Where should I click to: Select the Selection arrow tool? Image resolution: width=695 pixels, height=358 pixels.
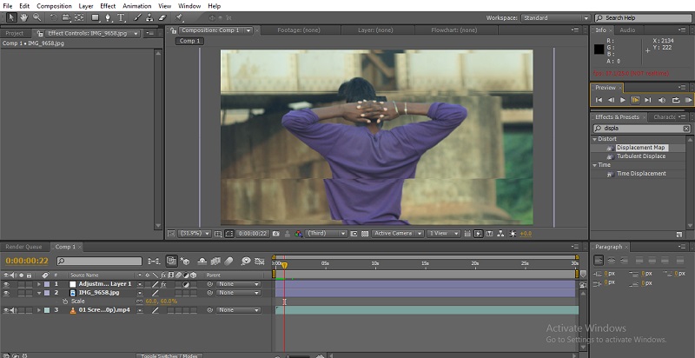(x=11, y=17)
